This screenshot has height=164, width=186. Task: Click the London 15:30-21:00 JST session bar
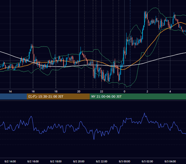58,96
